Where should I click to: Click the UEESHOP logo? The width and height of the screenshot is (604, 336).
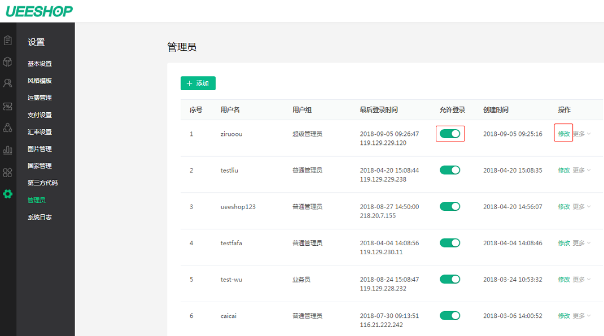pos(40,11)
